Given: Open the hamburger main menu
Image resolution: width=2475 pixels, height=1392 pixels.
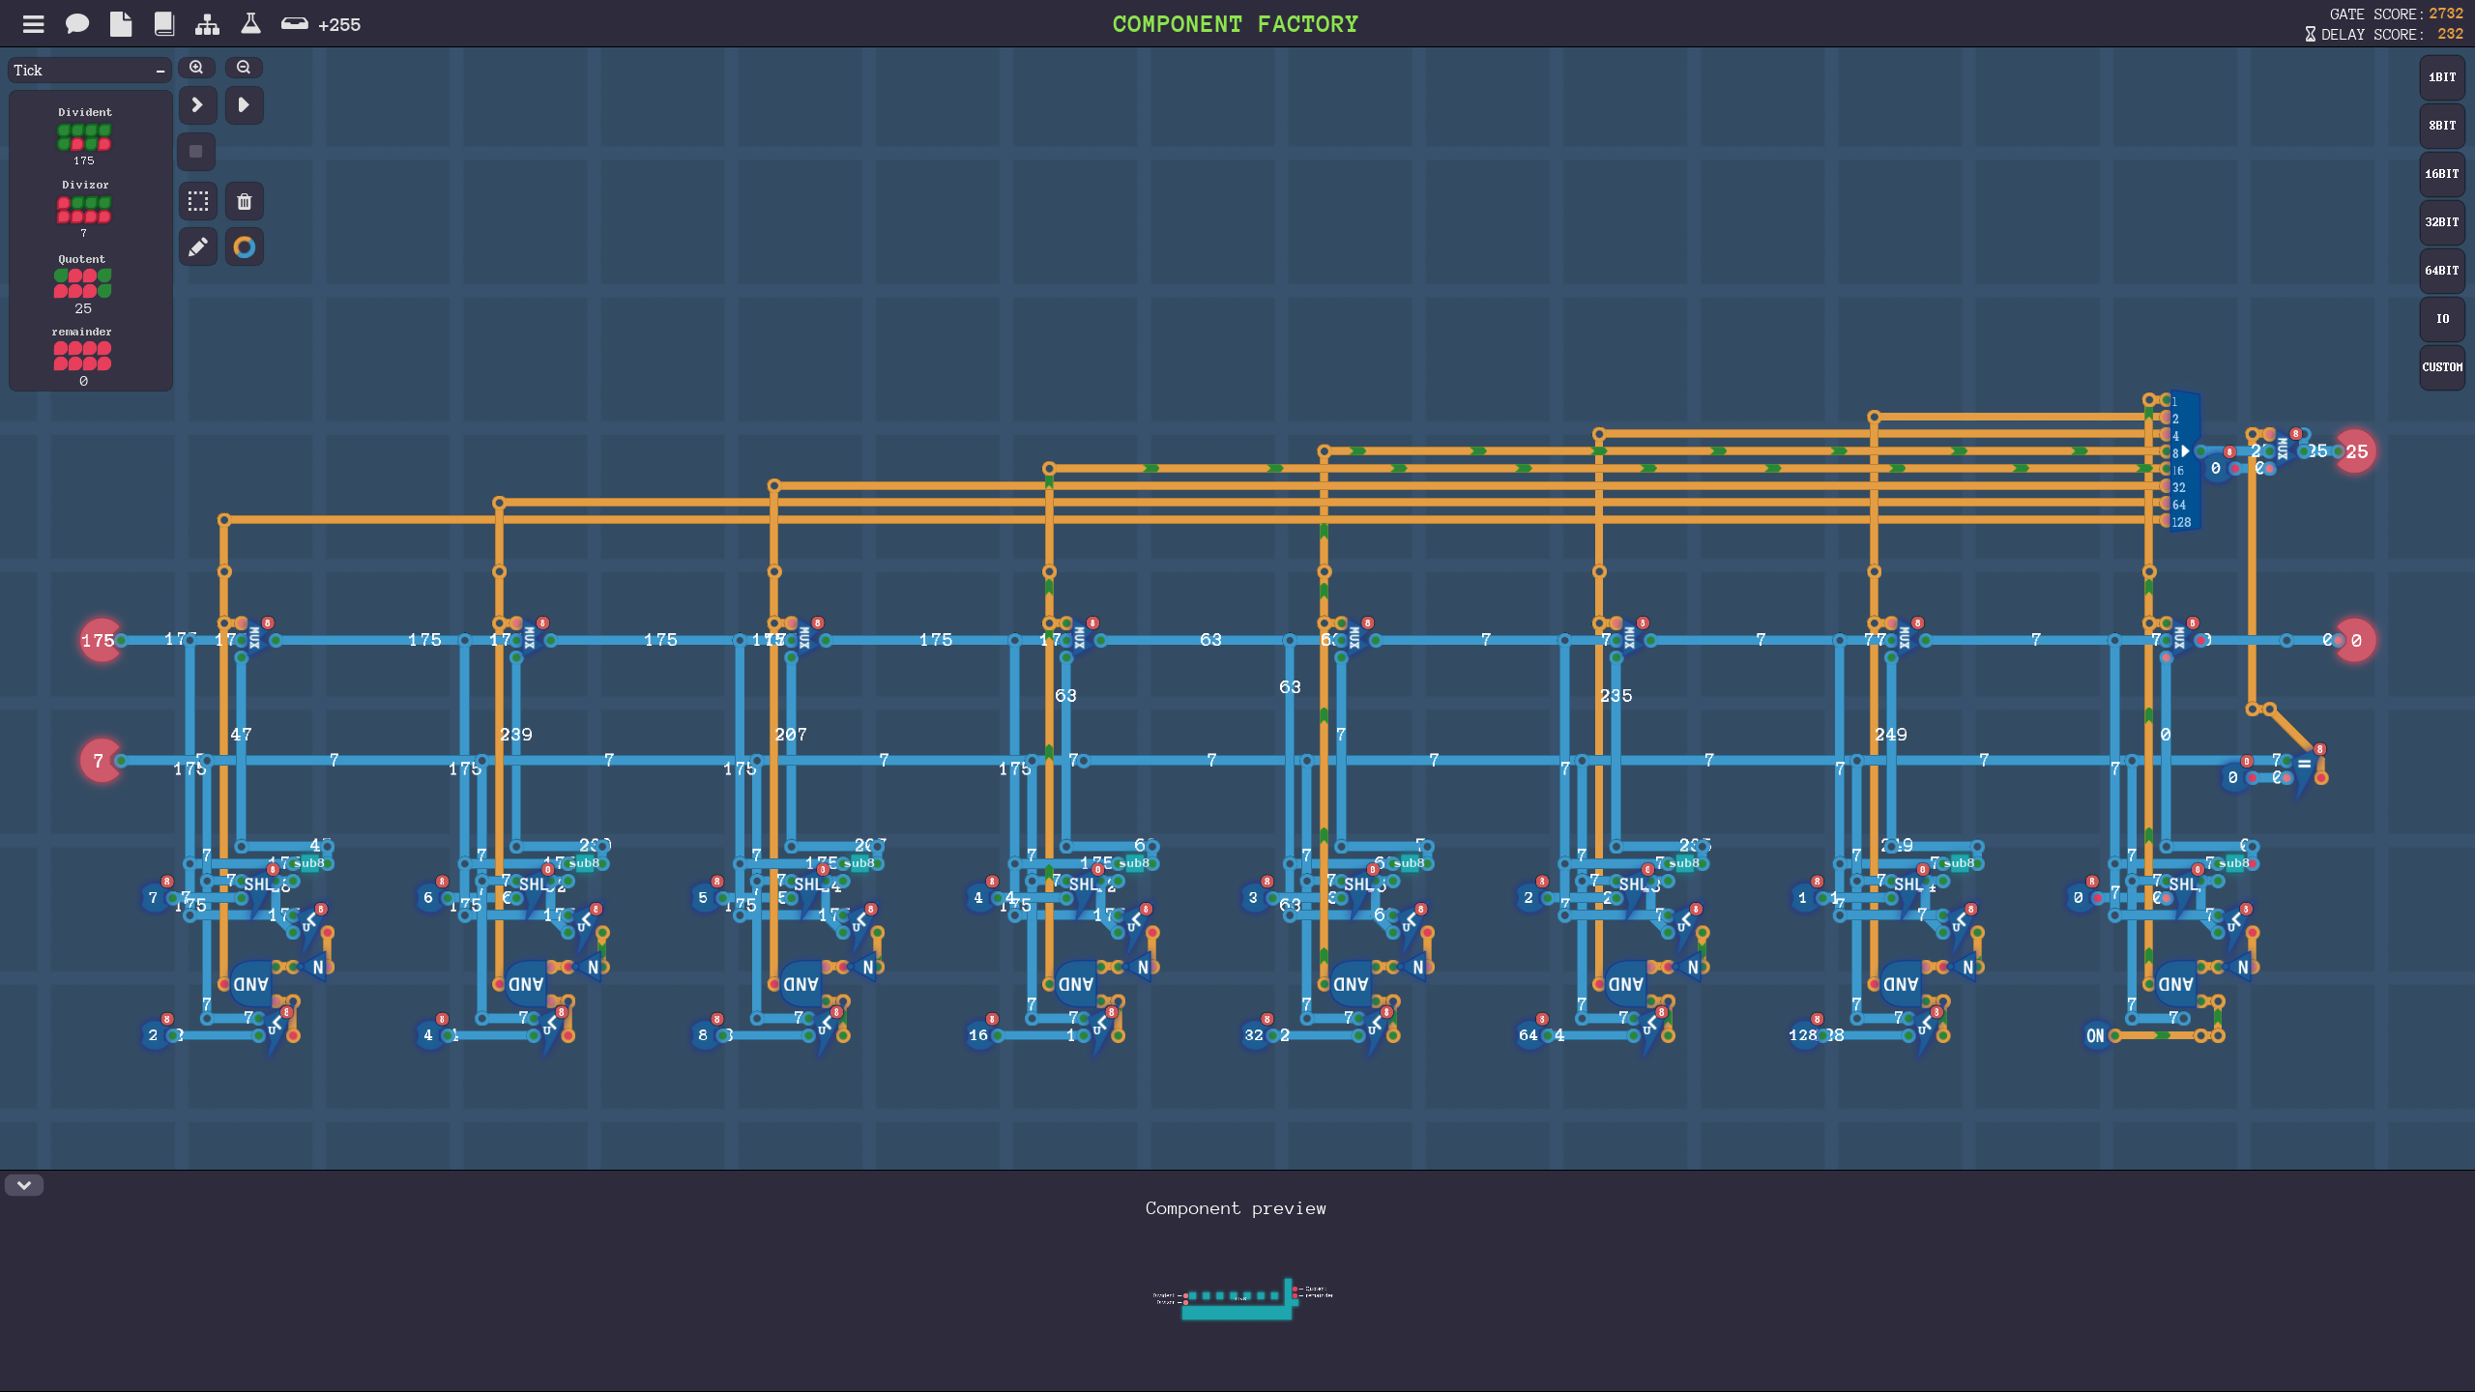Looking at the screenshot, I should (x=34, y=24).
